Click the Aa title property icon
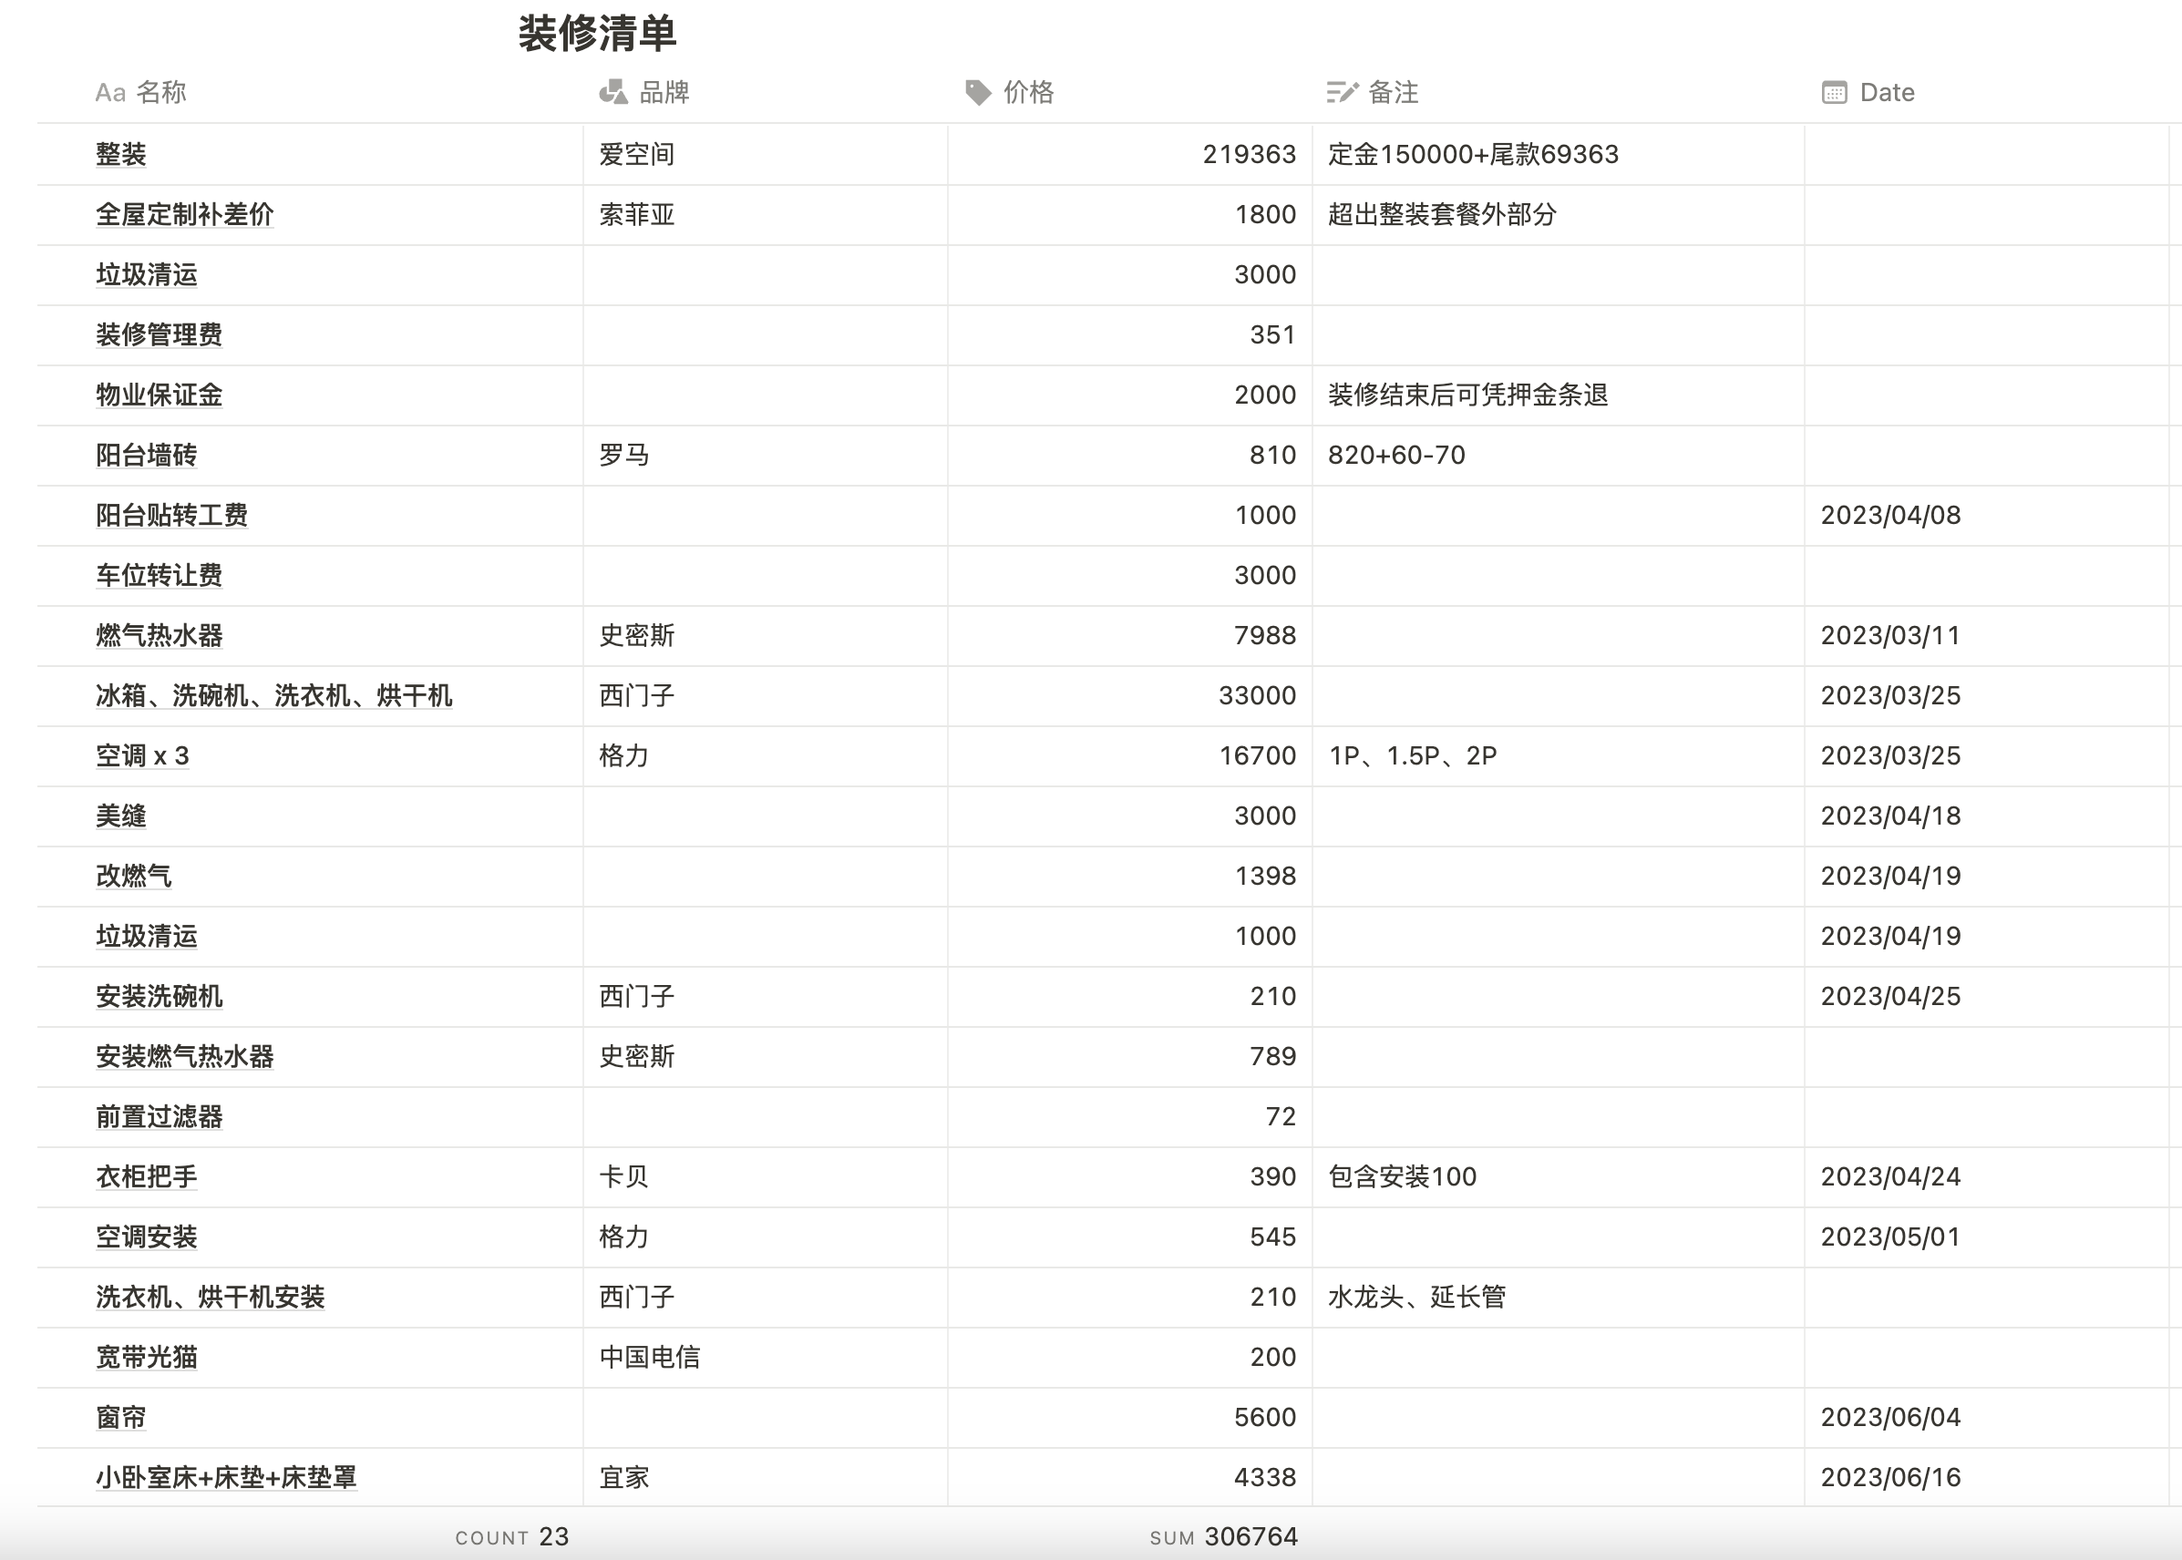 click(x=109, y=93)
